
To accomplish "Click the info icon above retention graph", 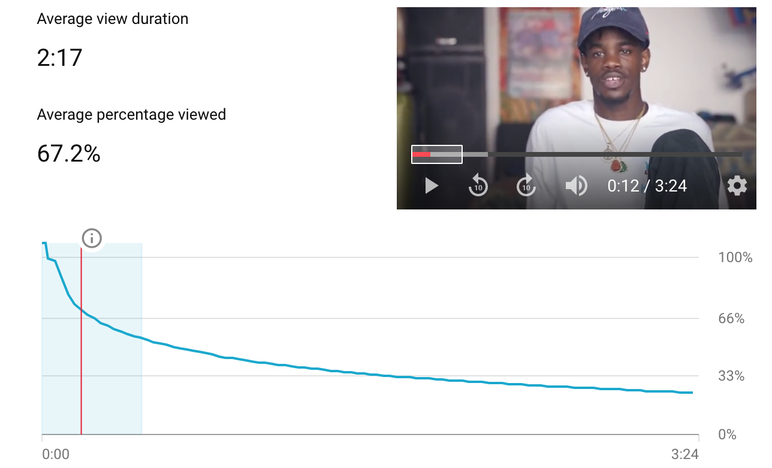I will [92, 239].
